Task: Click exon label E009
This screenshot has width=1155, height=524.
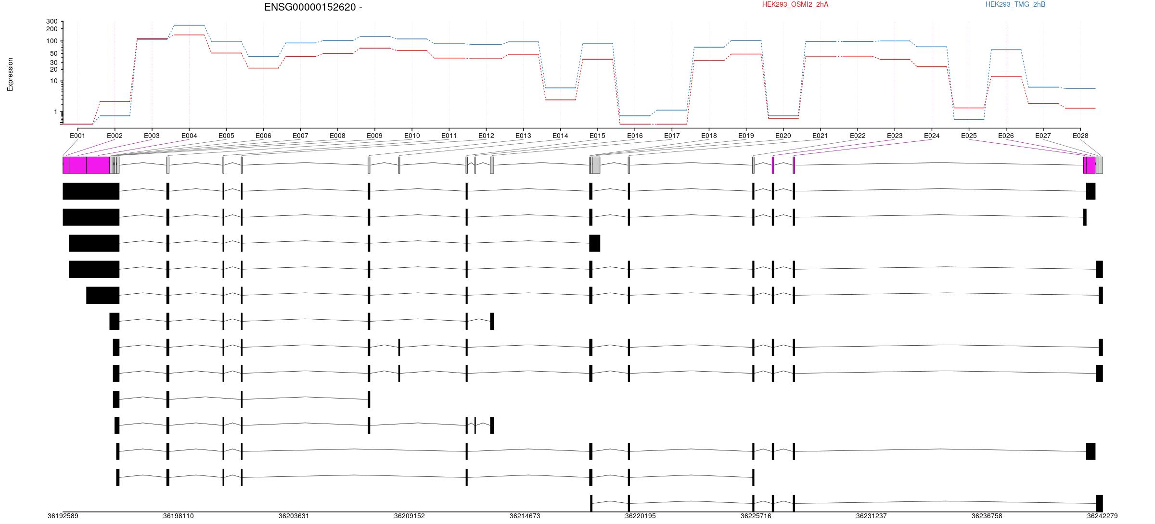Action: click(x=374, y=136)
